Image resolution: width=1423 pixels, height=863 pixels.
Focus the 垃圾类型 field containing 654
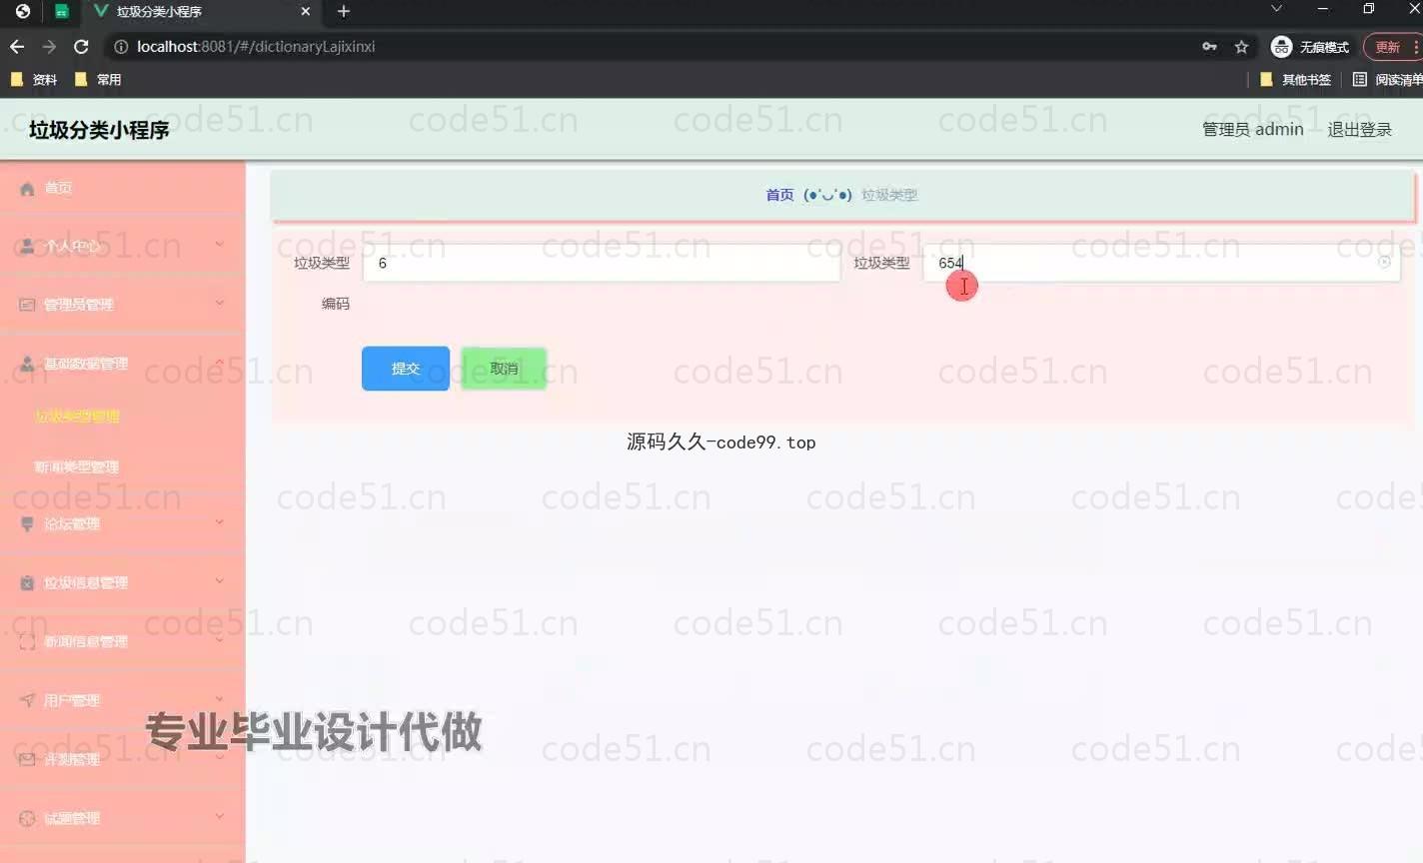[x=1161, y=263]
